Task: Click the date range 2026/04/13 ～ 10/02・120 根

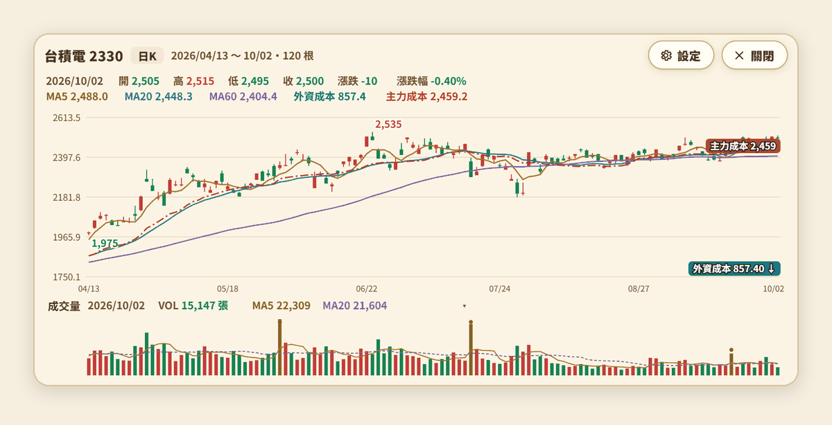Action: 242,56
